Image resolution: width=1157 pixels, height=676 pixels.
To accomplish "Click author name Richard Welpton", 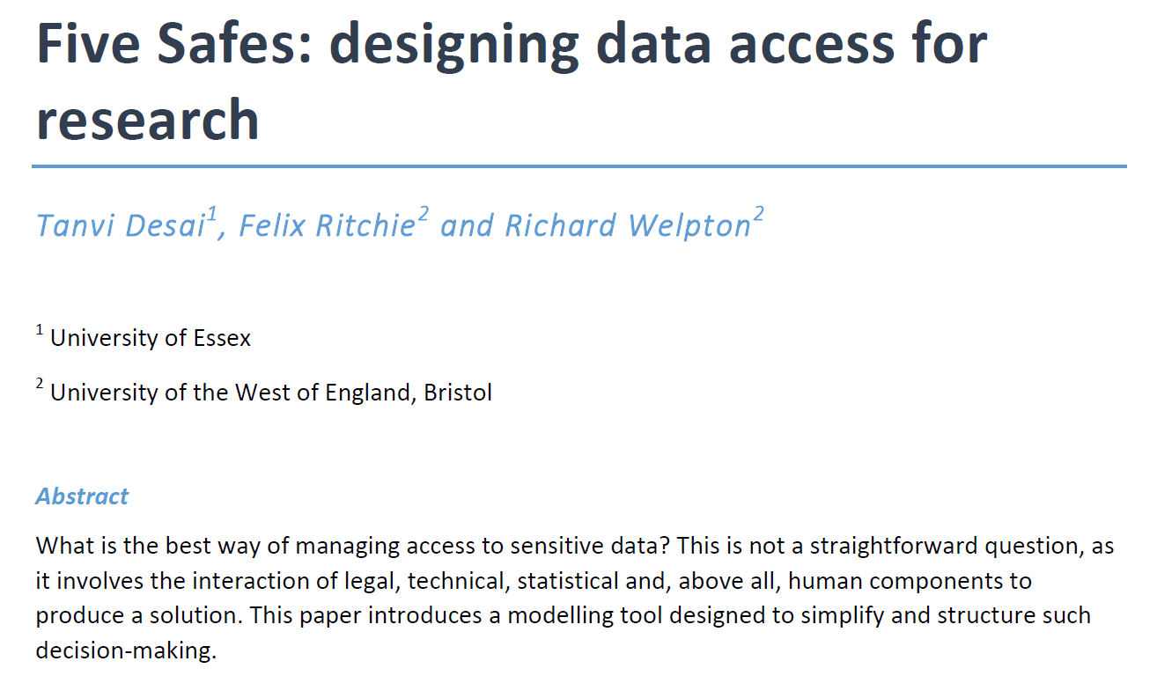I will 628,226.
